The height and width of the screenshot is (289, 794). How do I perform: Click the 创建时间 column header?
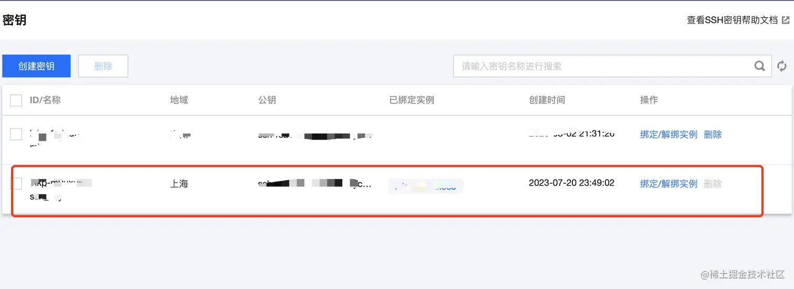point(547,100)
